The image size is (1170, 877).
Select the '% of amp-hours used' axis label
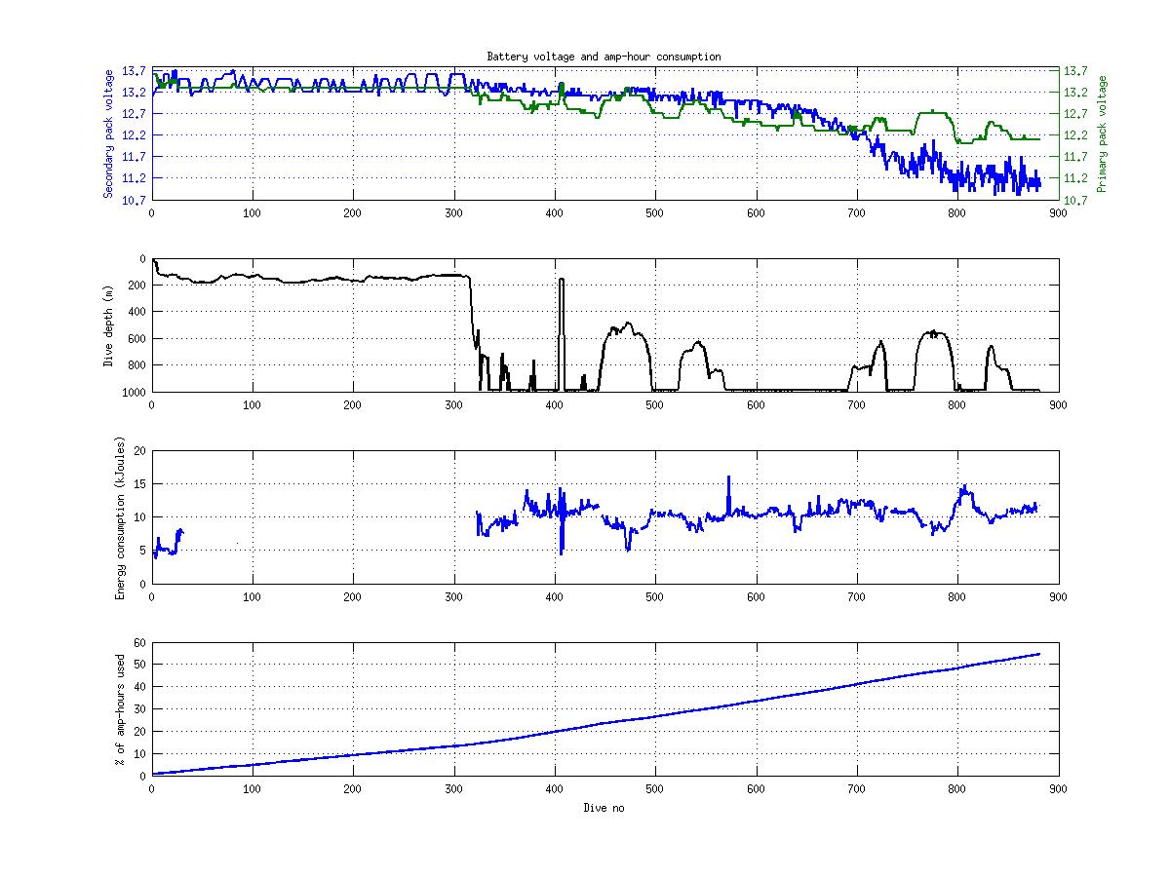[x=120, y=709]
